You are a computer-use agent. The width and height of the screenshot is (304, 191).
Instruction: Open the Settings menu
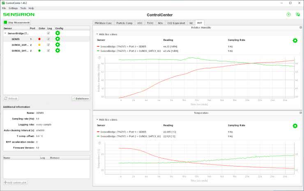(x=13, y=8)
